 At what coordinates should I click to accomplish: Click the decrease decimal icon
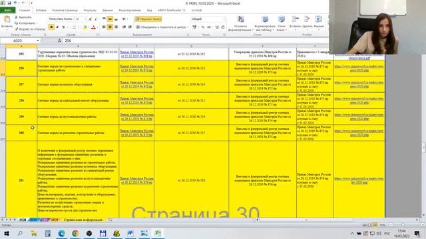[223, 27]
